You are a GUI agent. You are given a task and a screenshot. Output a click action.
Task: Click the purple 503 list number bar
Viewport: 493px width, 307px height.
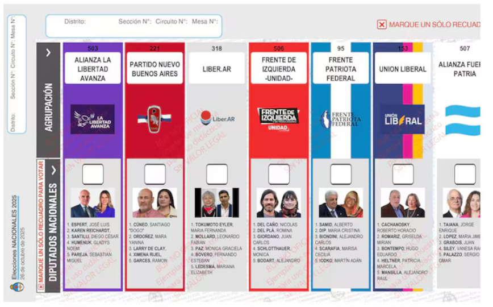93,48
